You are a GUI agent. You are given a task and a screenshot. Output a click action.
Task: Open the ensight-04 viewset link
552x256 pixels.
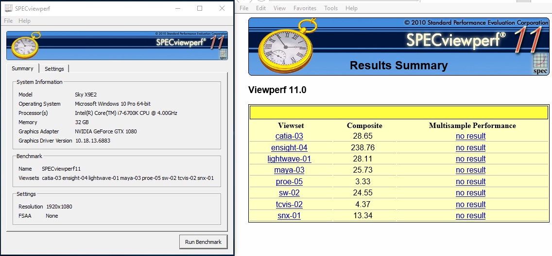(x=289, y=148)
